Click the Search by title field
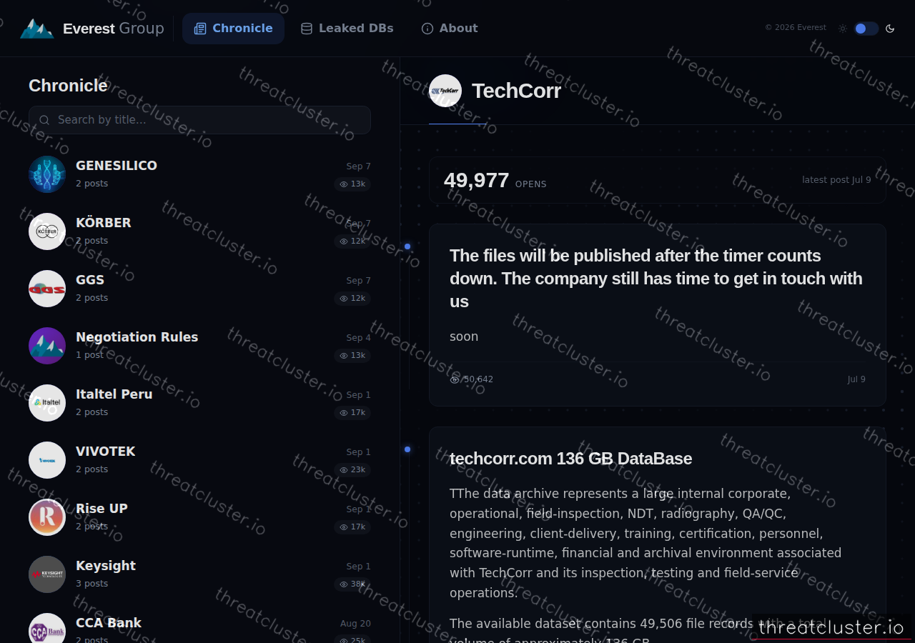915x643 pixels. (x=199, y=120)
